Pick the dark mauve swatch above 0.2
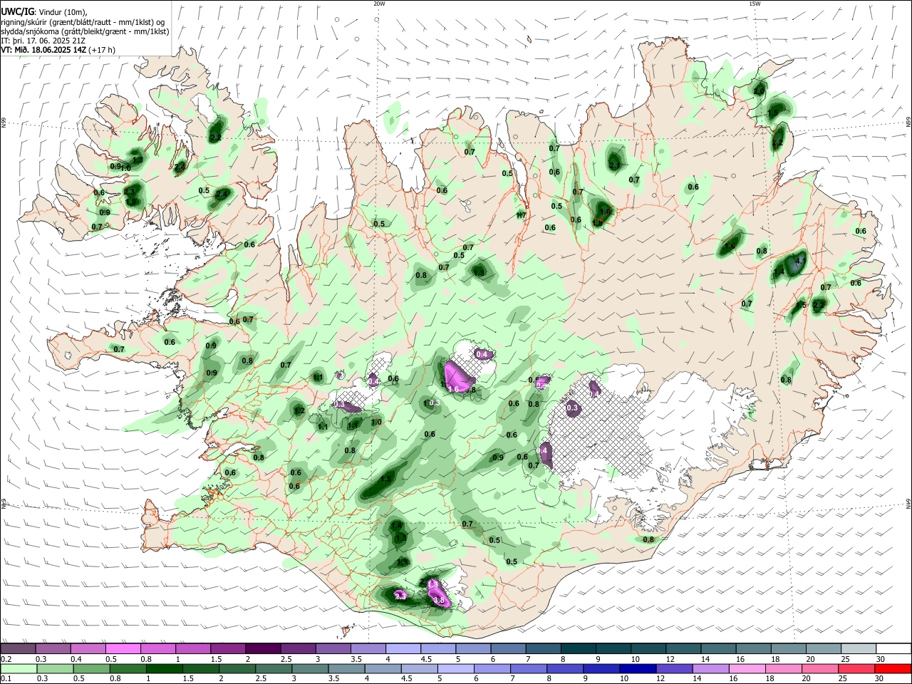 [18, 648]
